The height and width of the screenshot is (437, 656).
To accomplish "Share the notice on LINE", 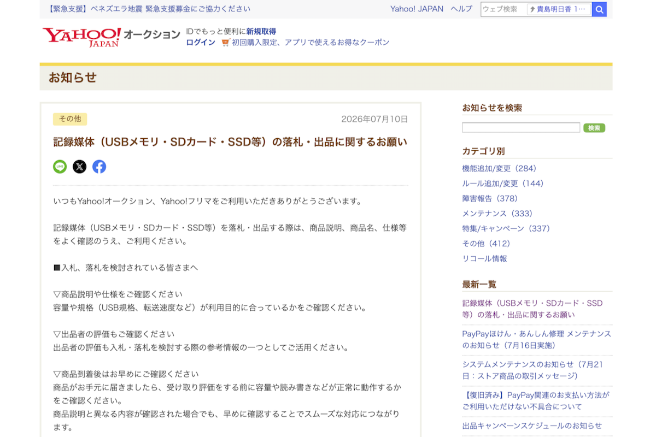I will point(60,167).
